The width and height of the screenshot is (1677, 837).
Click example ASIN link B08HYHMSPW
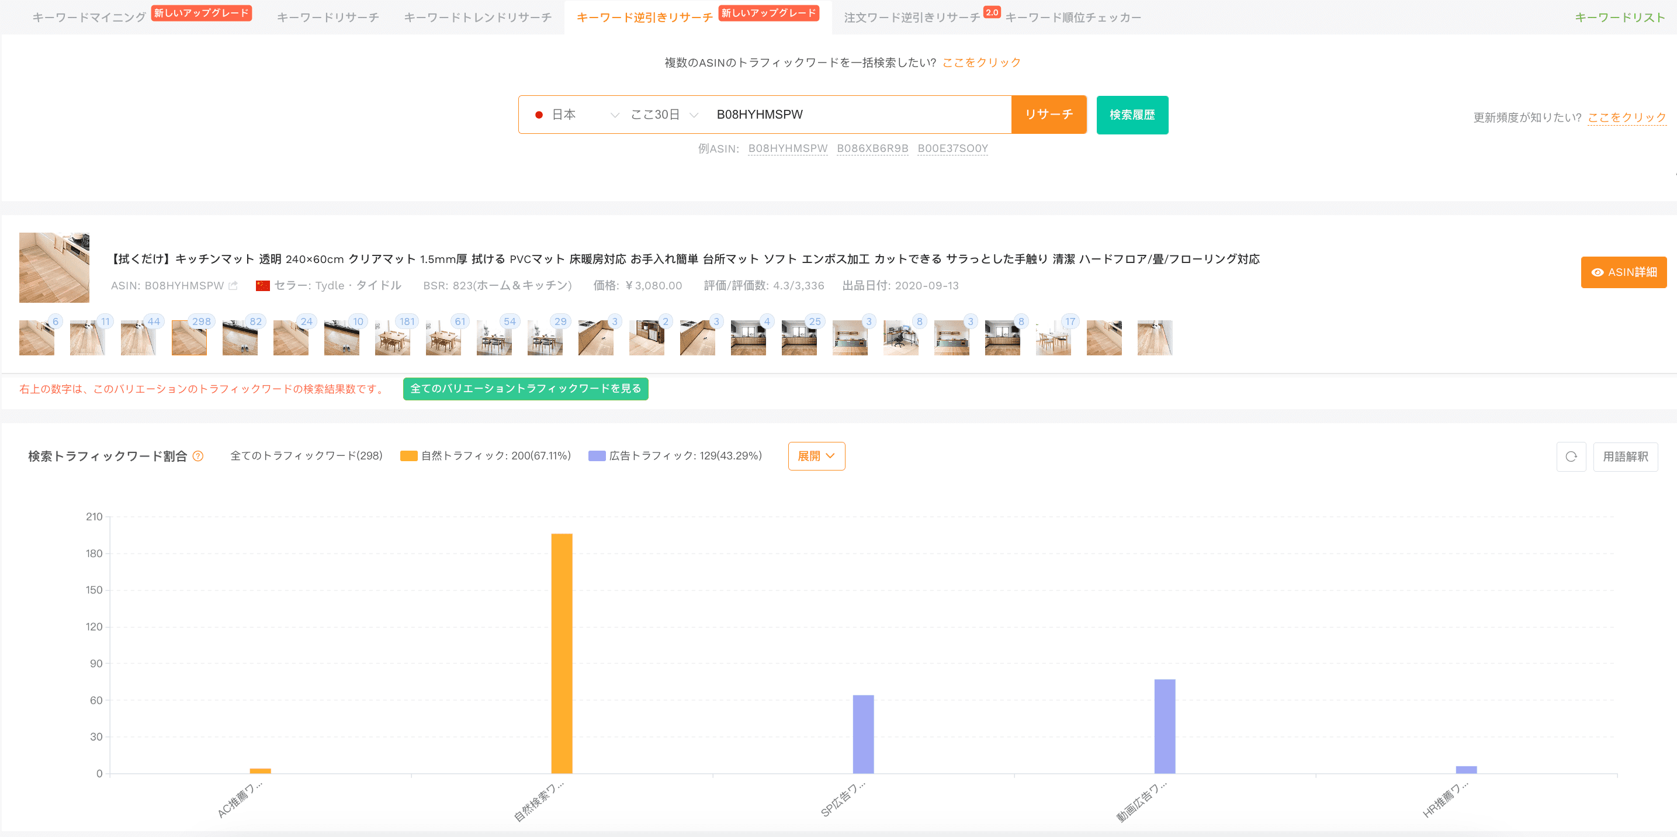click(x=788, y=148)
